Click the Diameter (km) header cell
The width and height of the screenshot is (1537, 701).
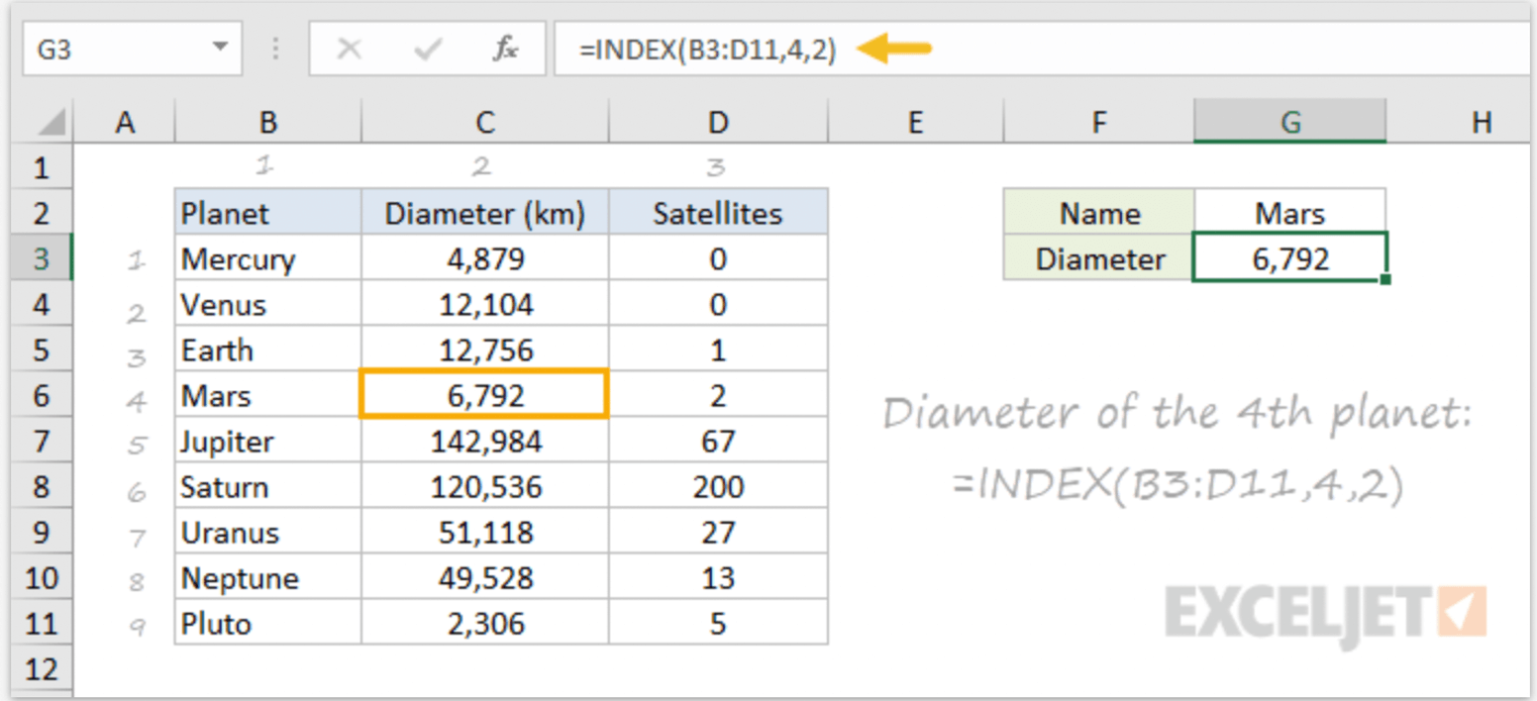pos(485,213)
